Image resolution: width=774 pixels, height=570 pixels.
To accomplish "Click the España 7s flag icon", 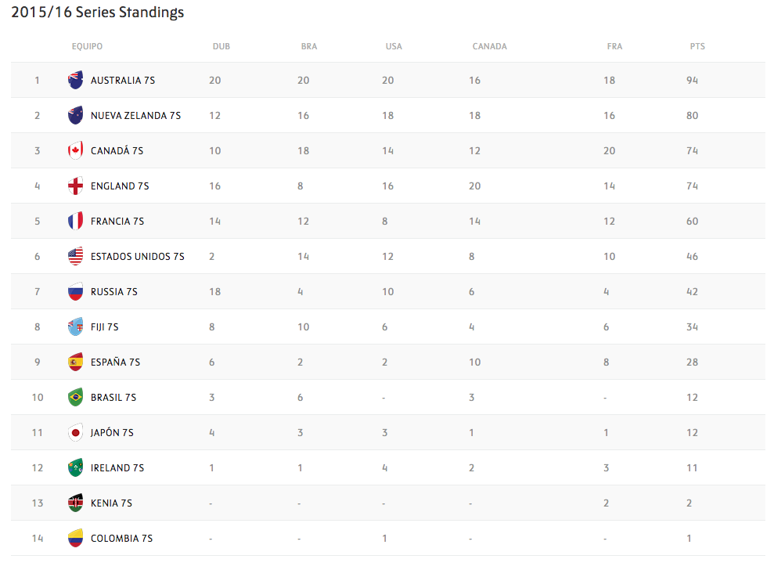I will click(75, 362).
